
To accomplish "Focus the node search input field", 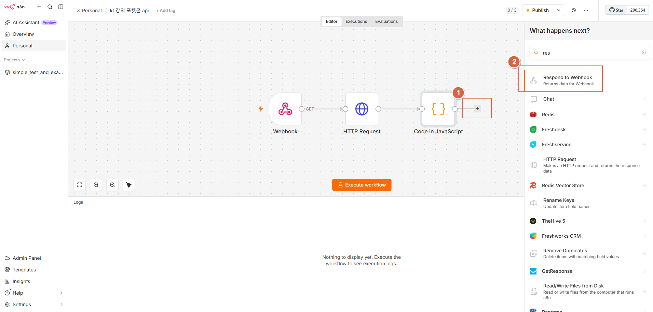I will 590,53.
